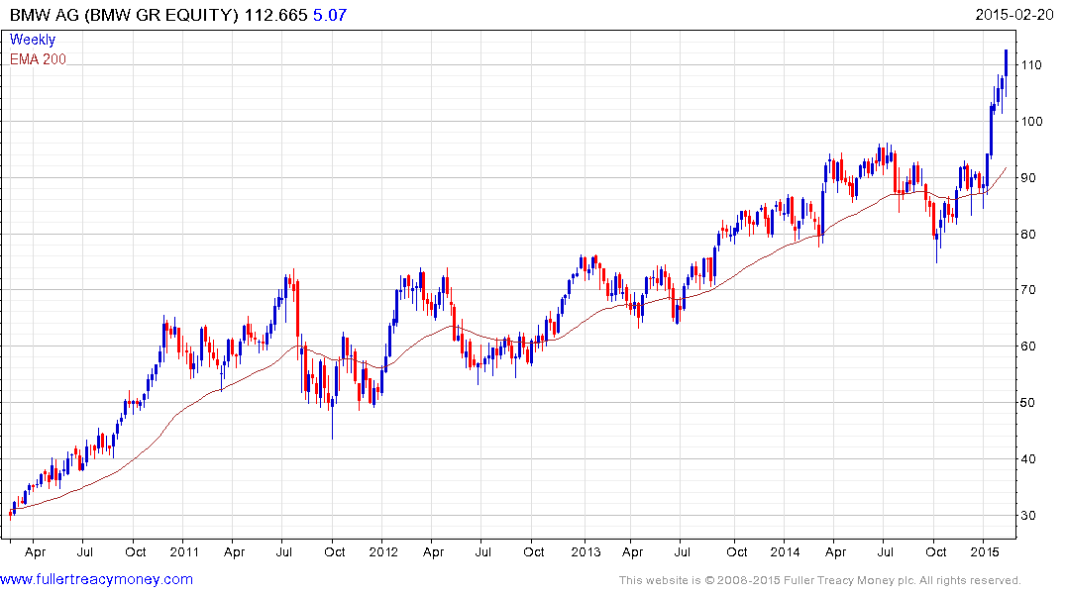Click the 90 price axis label

[1028, 178]
